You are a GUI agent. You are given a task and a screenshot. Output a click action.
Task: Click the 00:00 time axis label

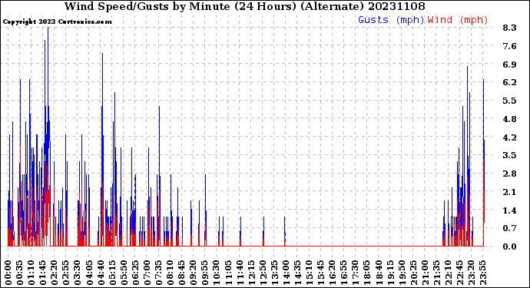[x=8, y=273]
